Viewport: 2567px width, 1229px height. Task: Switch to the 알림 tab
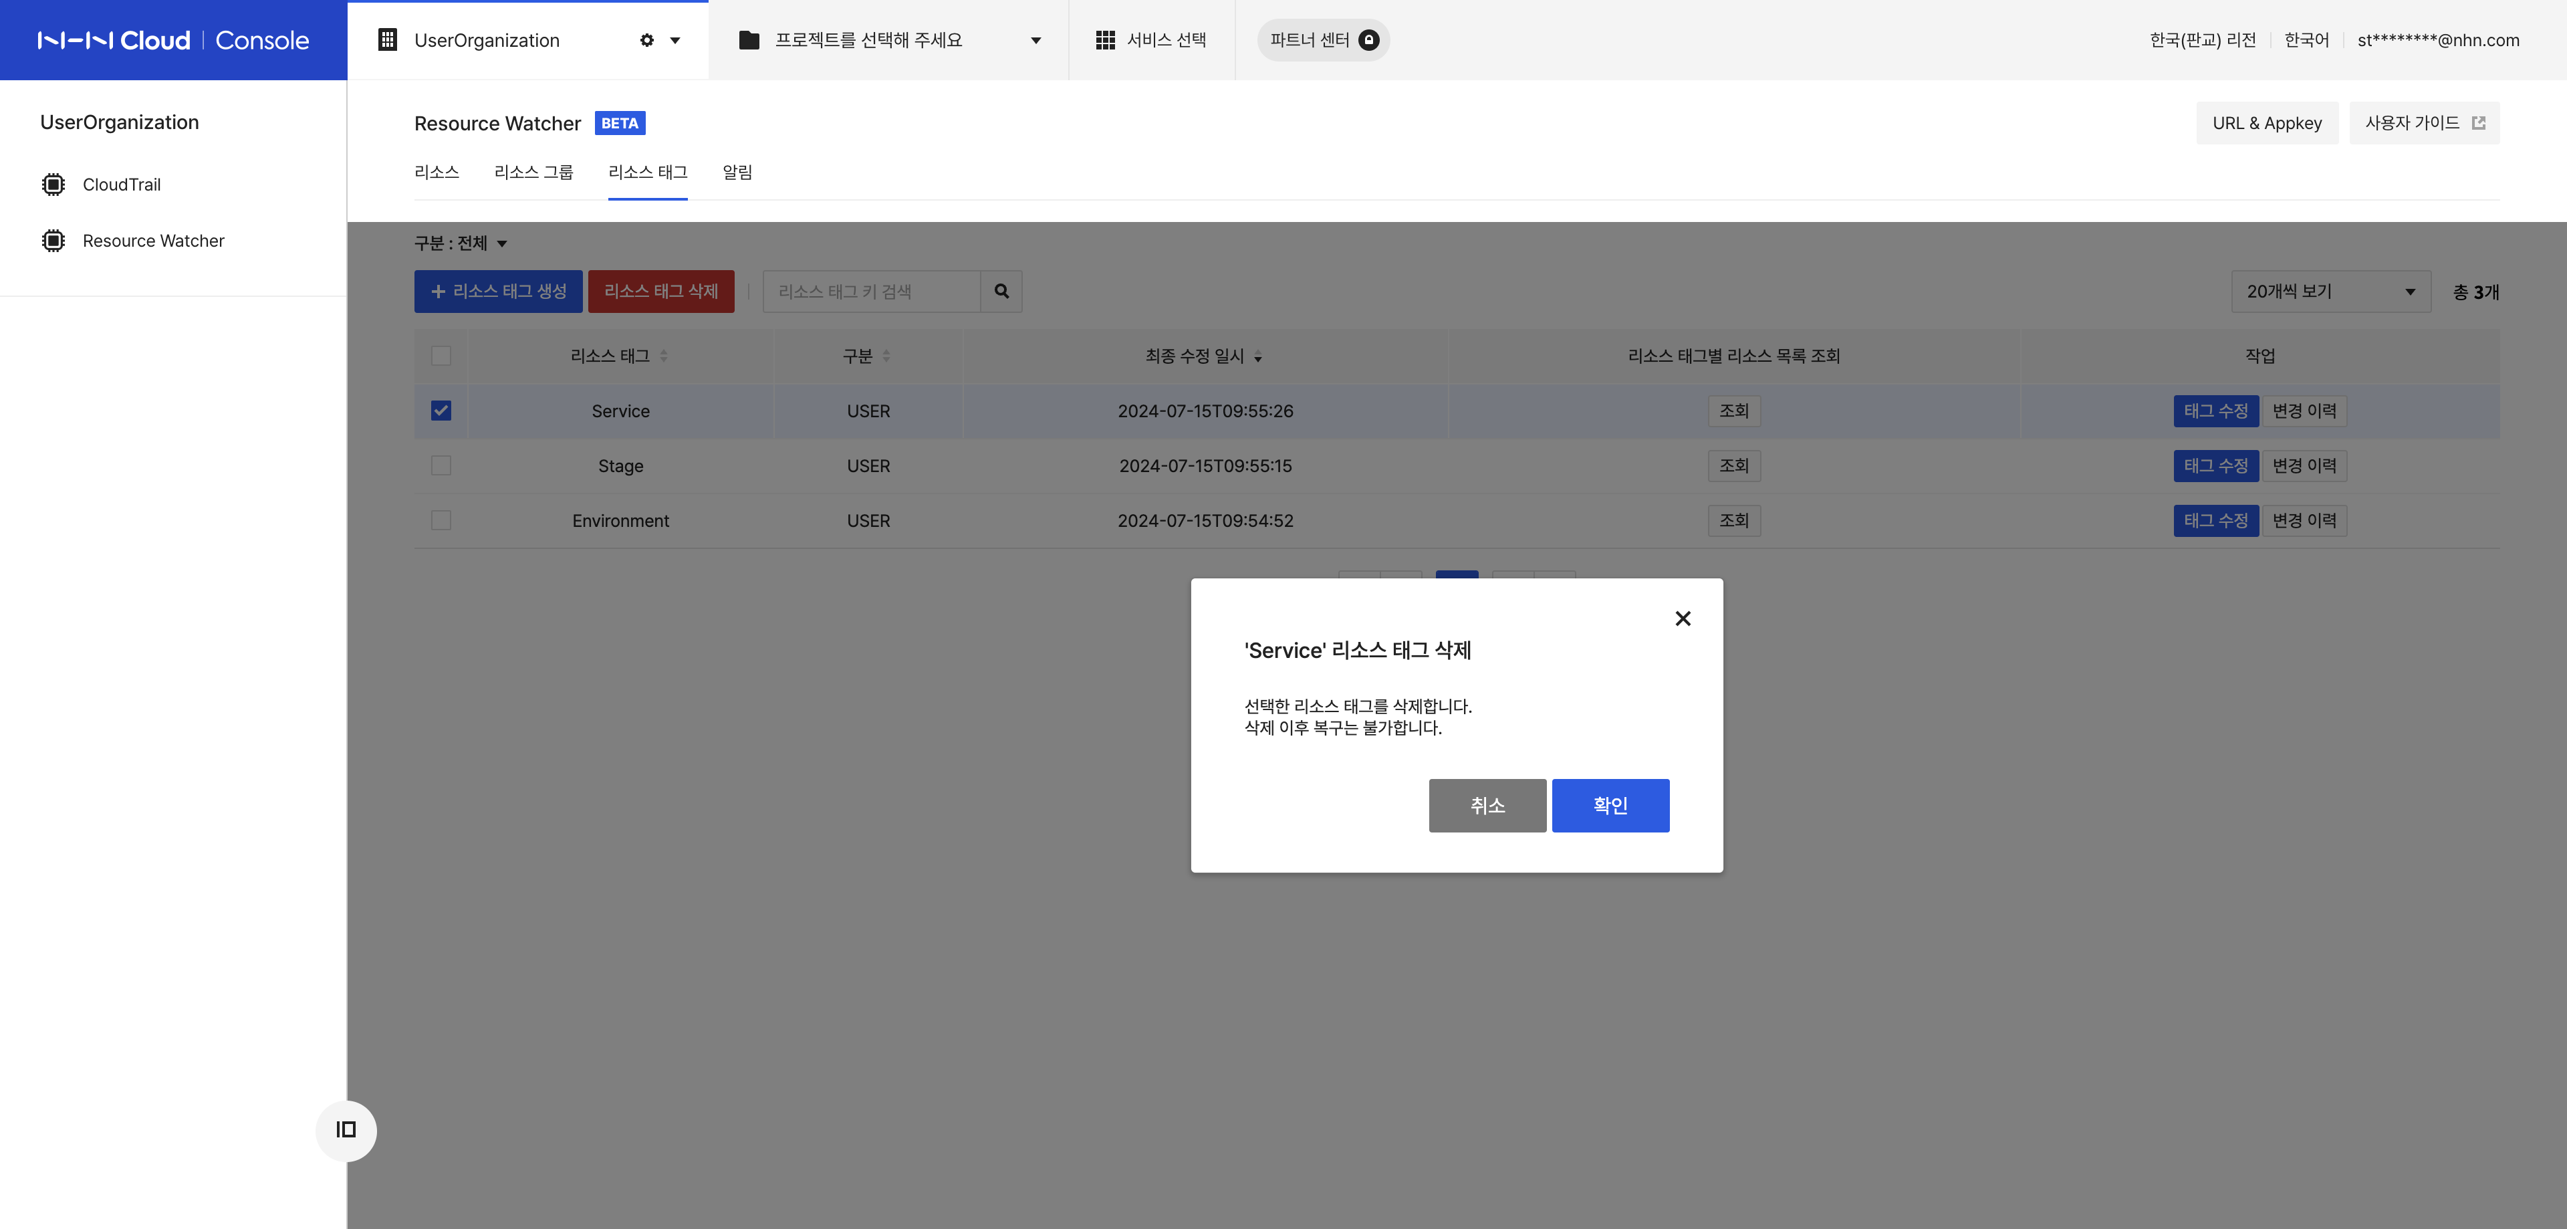tap(737, 171)
